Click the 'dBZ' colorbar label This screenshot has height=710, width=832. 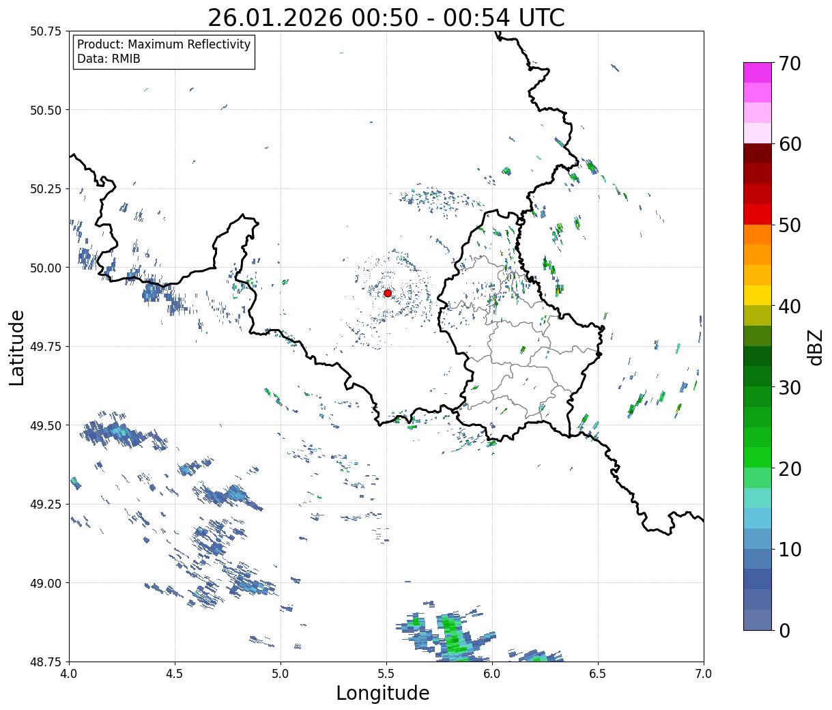(x=815, y=347)
